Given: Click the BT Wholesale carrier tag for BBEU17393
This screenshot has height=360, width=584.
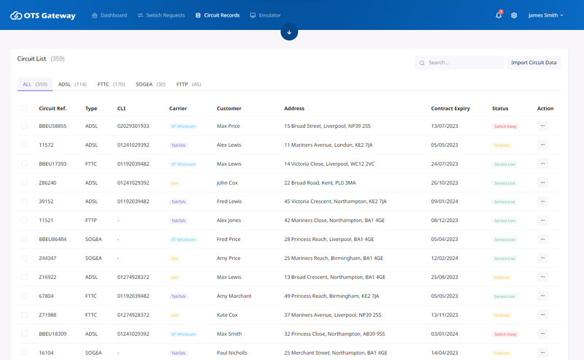Looking at the screenshot, I should [x=183, y=164].
